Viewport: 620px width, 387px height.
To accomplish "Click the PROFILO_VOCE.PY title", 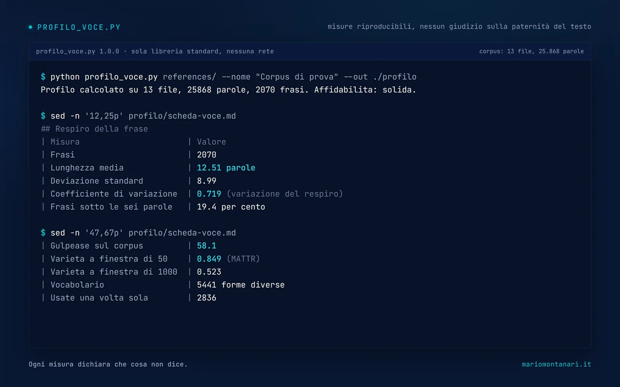I will [79, 27].
